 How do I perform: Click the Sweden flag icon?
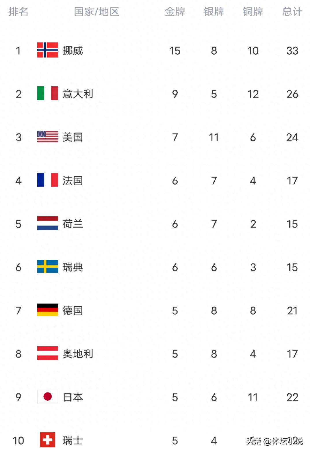click(48, 267)
